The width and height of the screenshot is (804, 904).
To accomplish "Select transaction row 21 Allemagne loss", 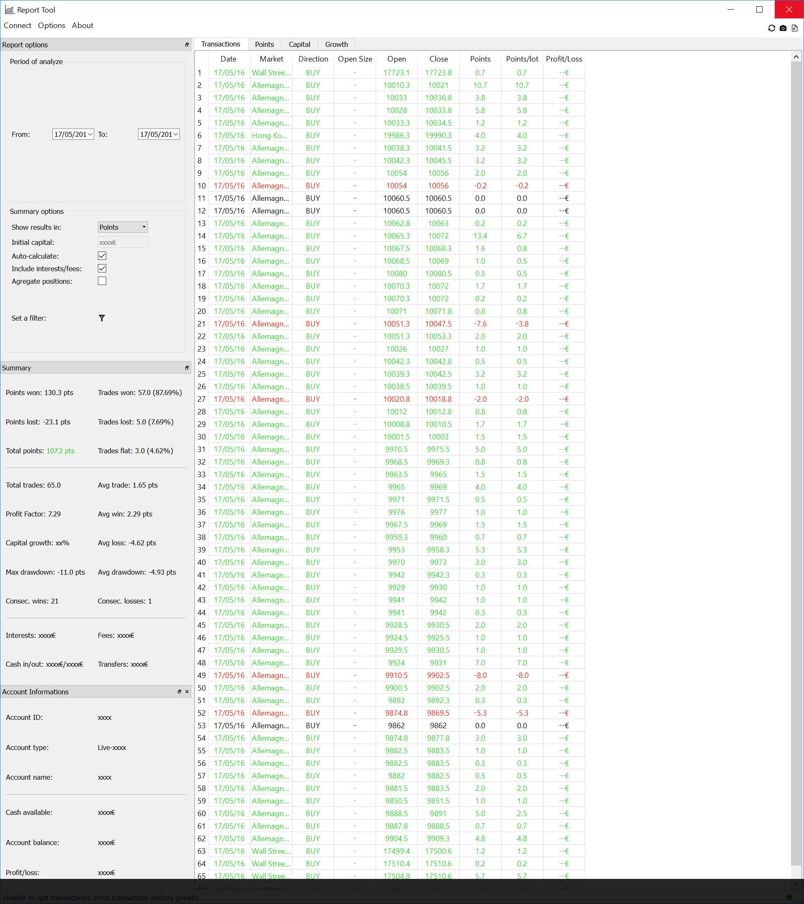I will [390, 324].
